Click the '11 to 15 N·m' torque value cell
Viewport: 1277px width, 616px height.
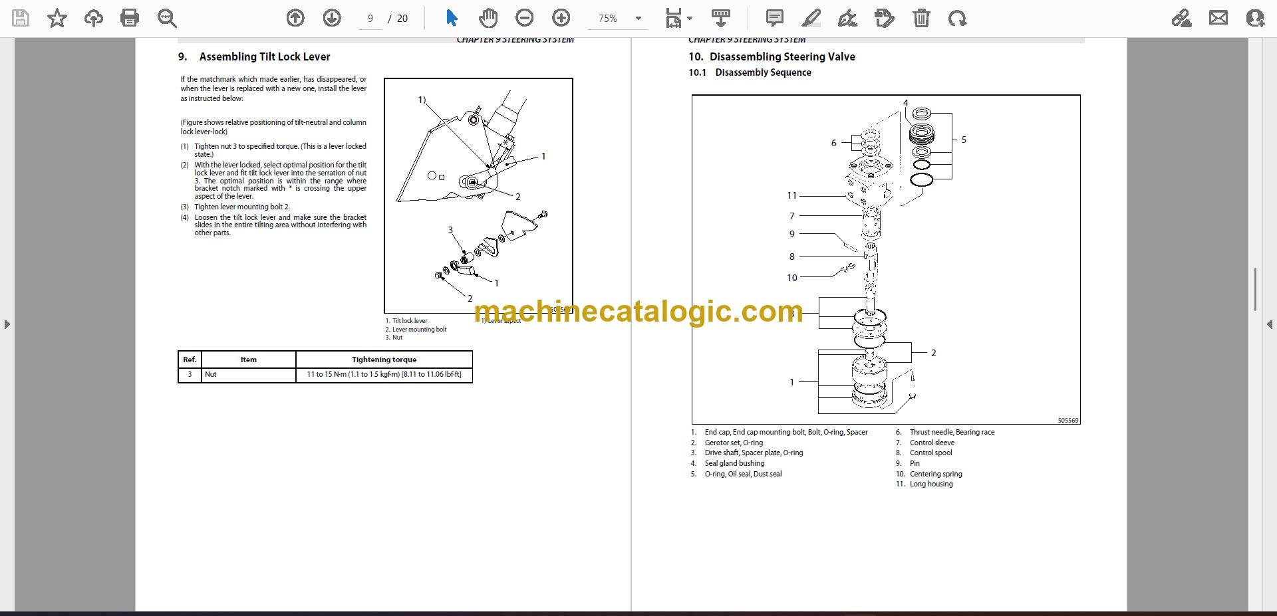pyautogui.click(x=384, y=374)
